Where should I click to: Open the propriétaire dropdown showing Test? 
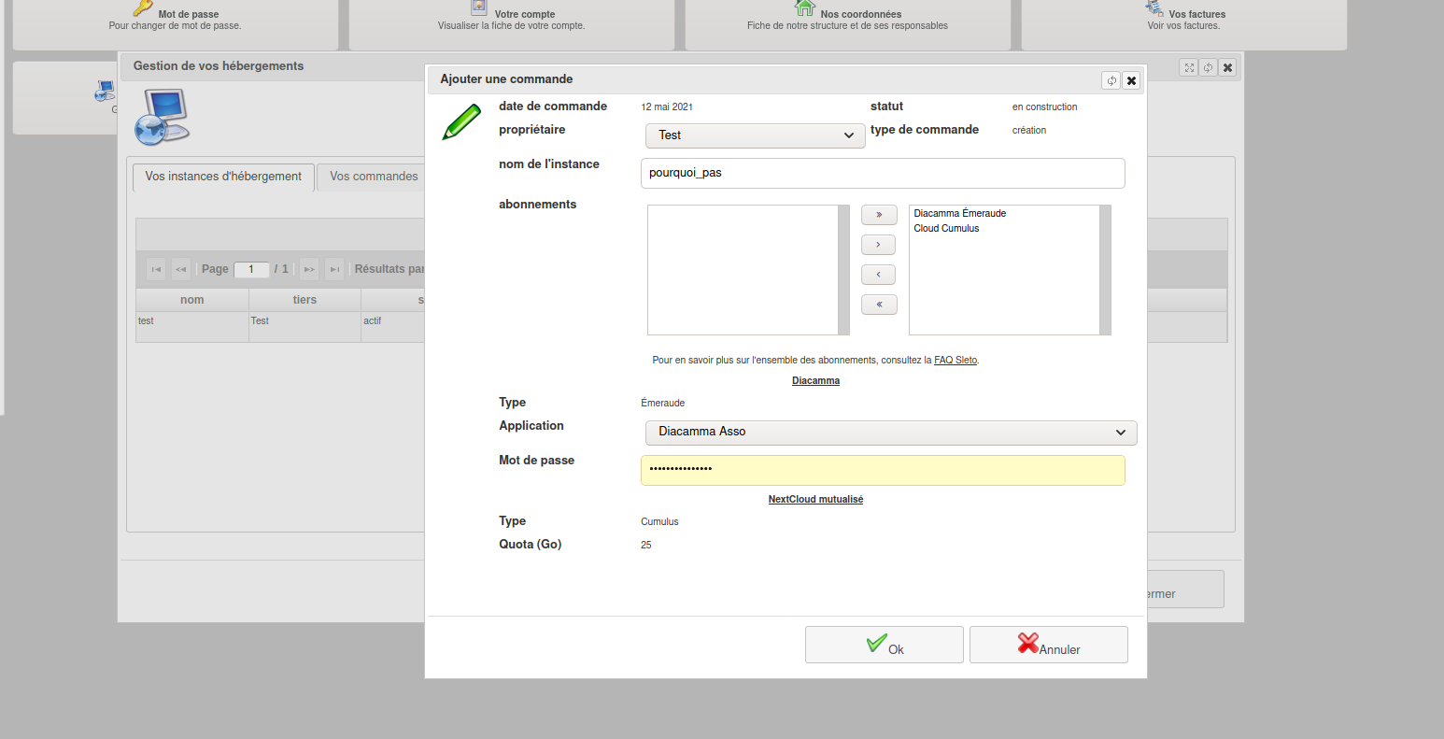pyautogui.click(x=755, y=135)
